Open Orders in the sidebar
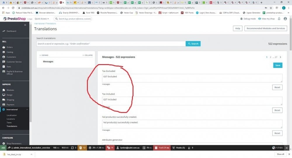 pyautogui.click(x=10, y=47)
